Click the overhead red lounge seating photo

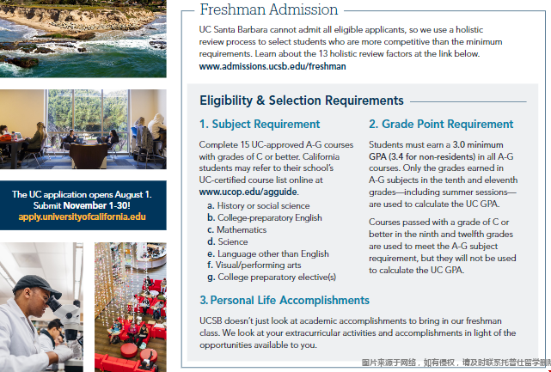point(130,306)
